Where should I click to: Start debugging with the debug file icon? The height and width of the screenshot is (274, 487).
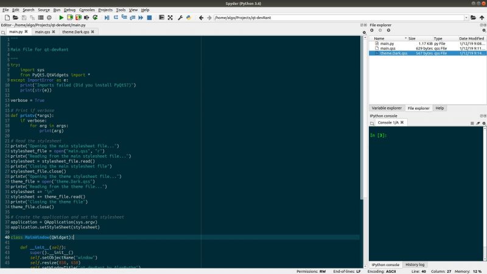107,18
